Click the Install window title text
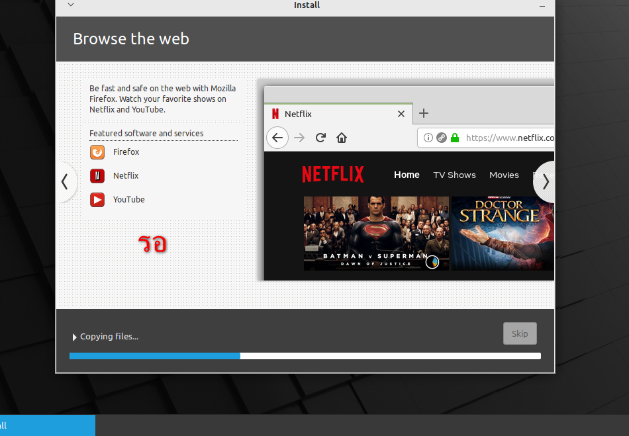629x436 pixels. click(x=307, y=5)
